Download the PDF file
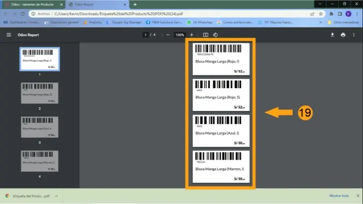Viewport: 363px width, 204px height. (x=332, y=35)
